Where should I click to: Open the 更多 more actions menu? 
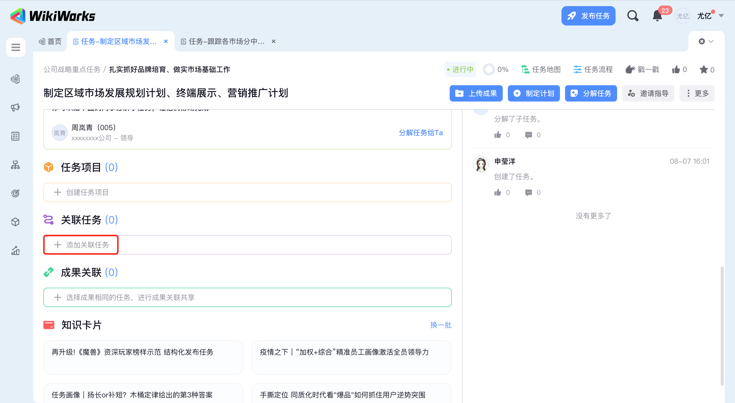(697, 93)
